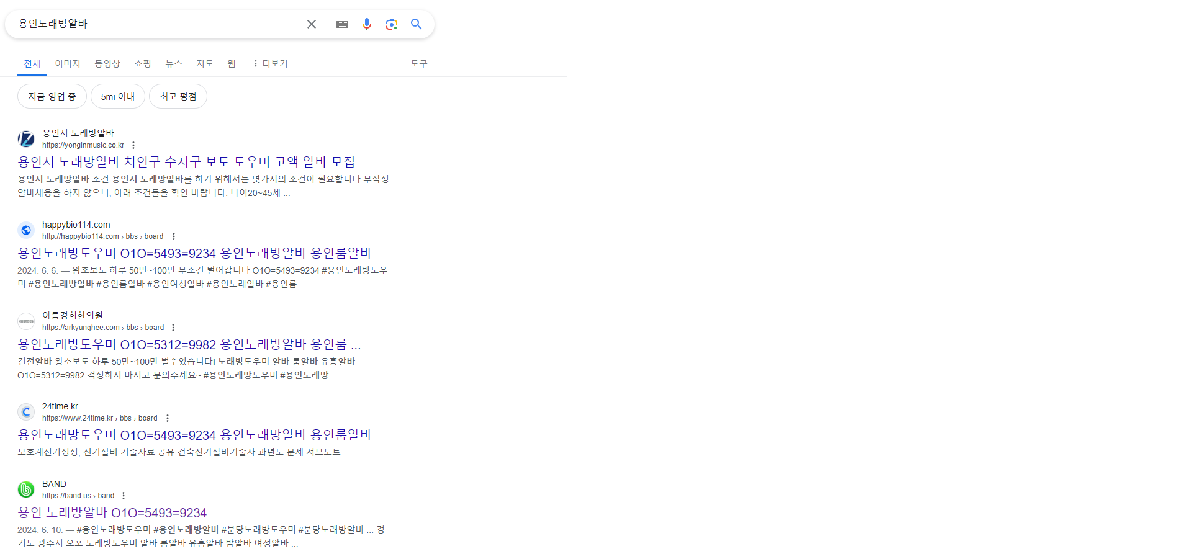Click the band.us › band breadcrumb
Screen dimensions: 1185x554
click(78, 496)
